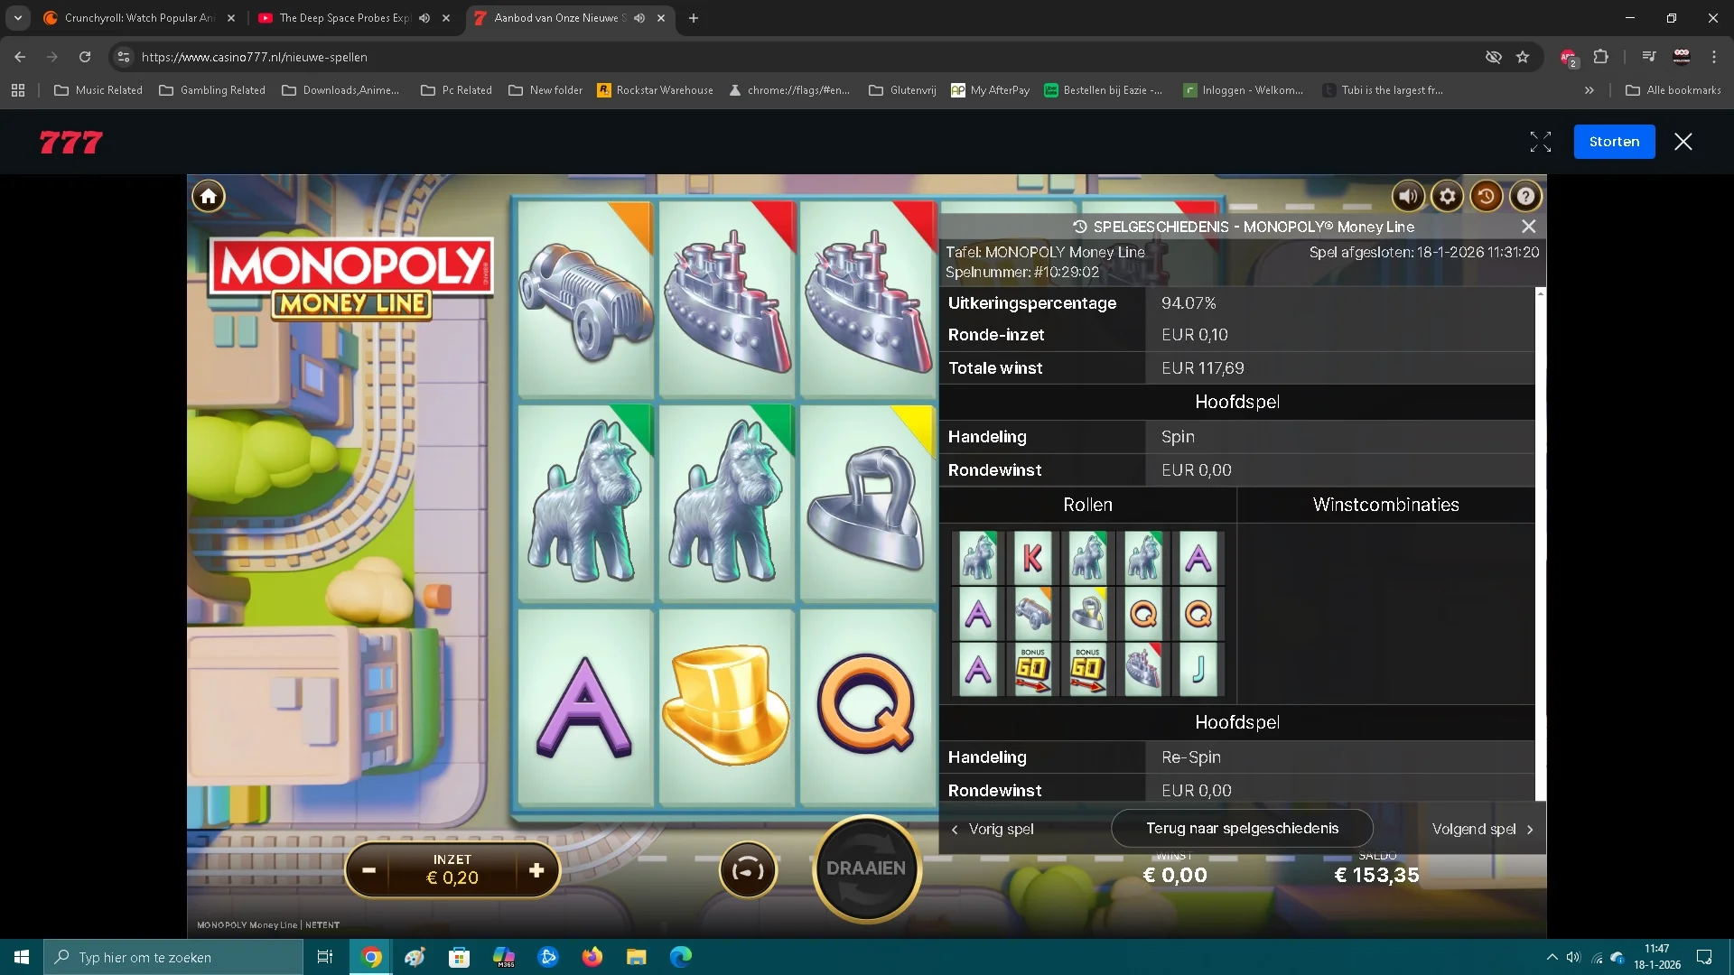
Task: Open a new browser tab
Action: pos(694,18)
